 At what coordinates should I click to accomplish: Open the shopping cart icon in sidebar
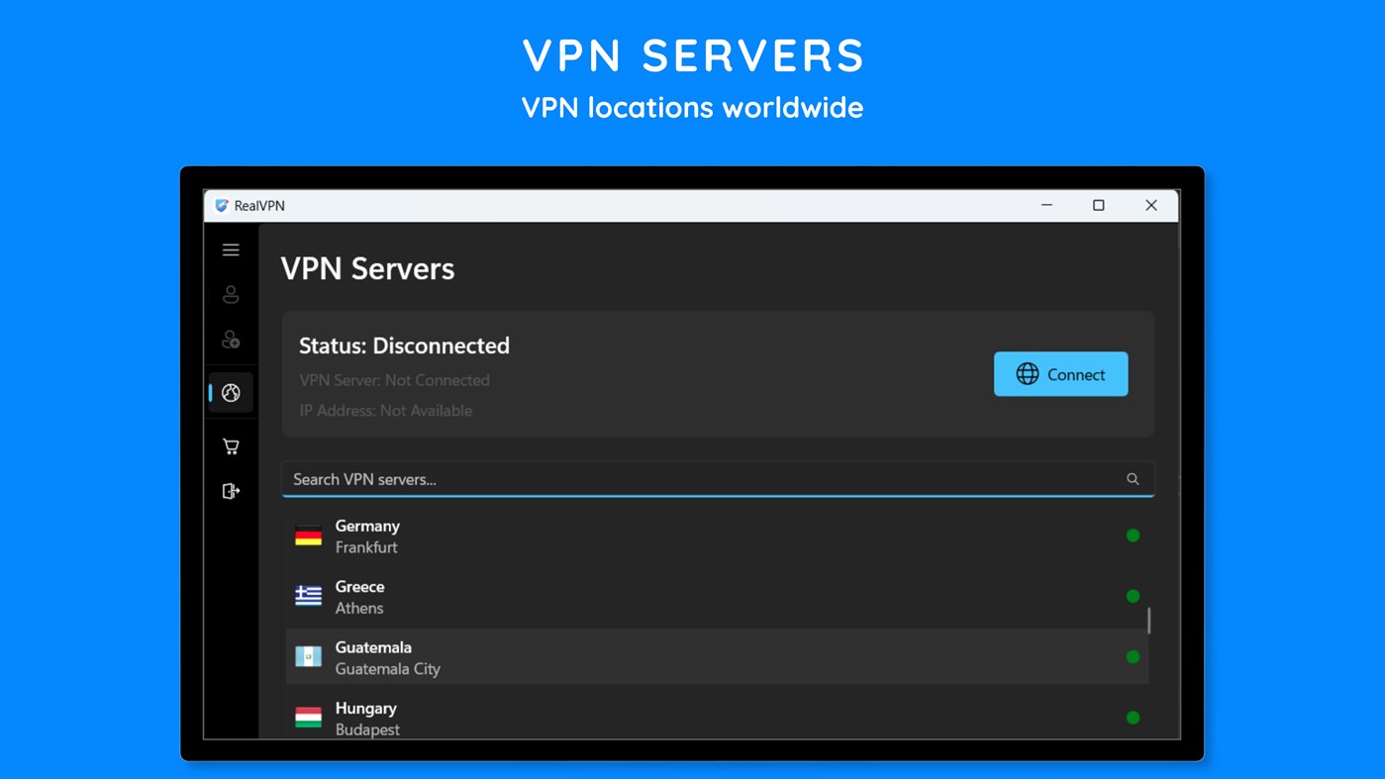coord(230,445)
